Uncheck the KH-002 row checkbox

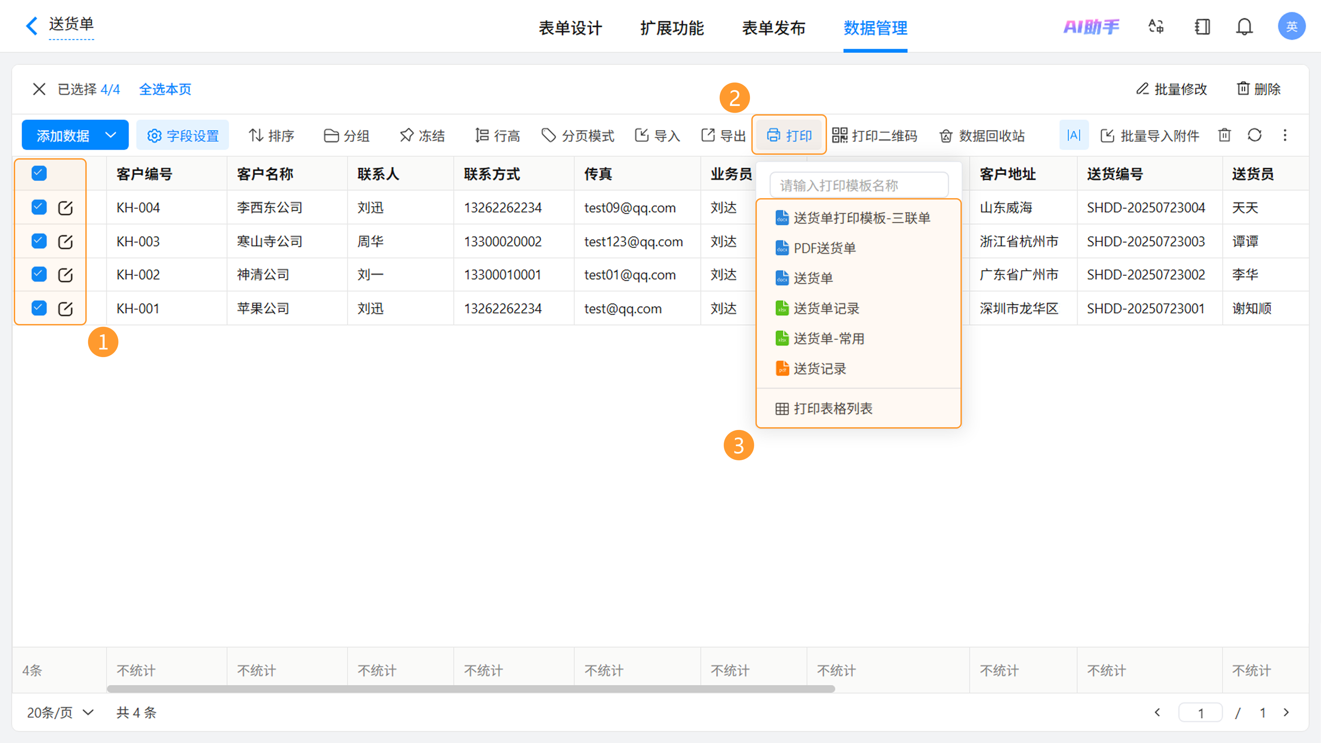(39, 274)
